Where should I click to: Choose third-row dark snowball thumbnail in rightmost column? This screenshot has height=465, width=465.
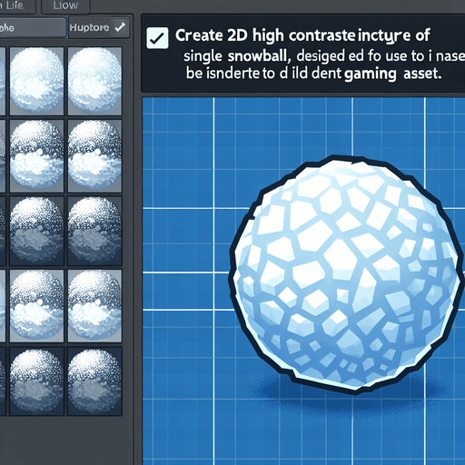tap(94, 231)
